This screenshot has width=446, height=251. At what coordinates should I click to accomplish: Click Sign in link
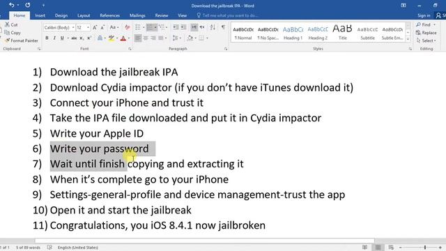pyautogui.click(x=424, y=15)
